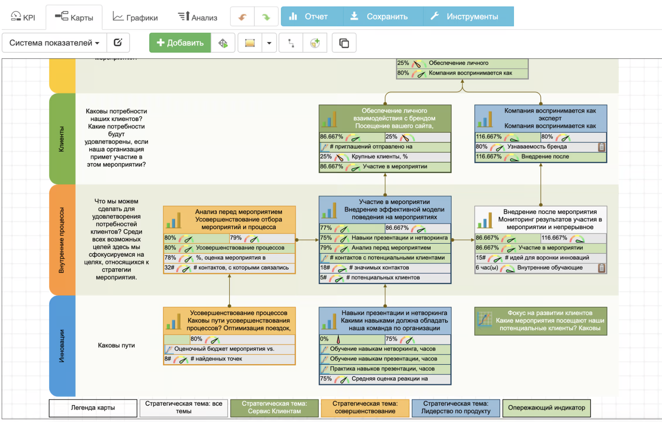Open the Графики tab

coord(135,17)
